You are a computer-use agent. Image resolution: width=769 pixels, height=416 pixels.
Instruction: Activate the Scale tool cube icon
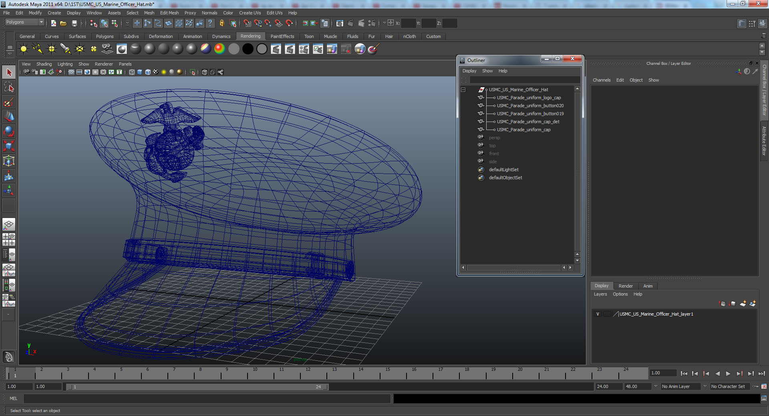(x=9, y=146)
